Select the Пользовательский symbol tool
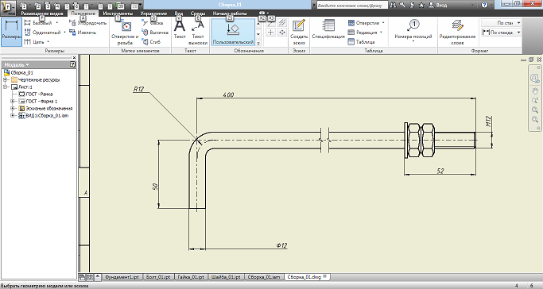Screen dimensions: 543x289 click(233, 32)
